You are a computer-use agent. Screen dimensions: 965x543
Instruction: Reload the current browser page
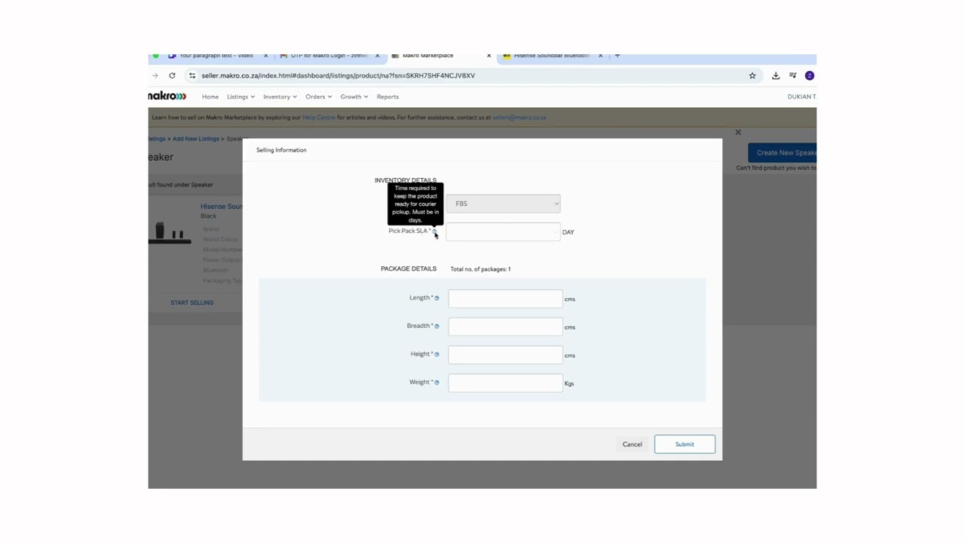pyautogui.click(x=172, y=75)
